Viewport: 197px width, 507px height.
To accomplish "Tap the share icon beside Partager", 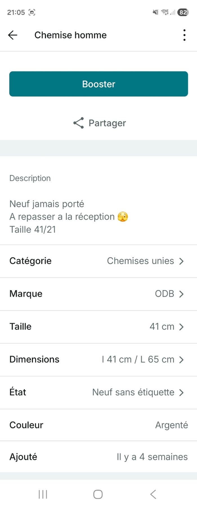I will [79, 123].
